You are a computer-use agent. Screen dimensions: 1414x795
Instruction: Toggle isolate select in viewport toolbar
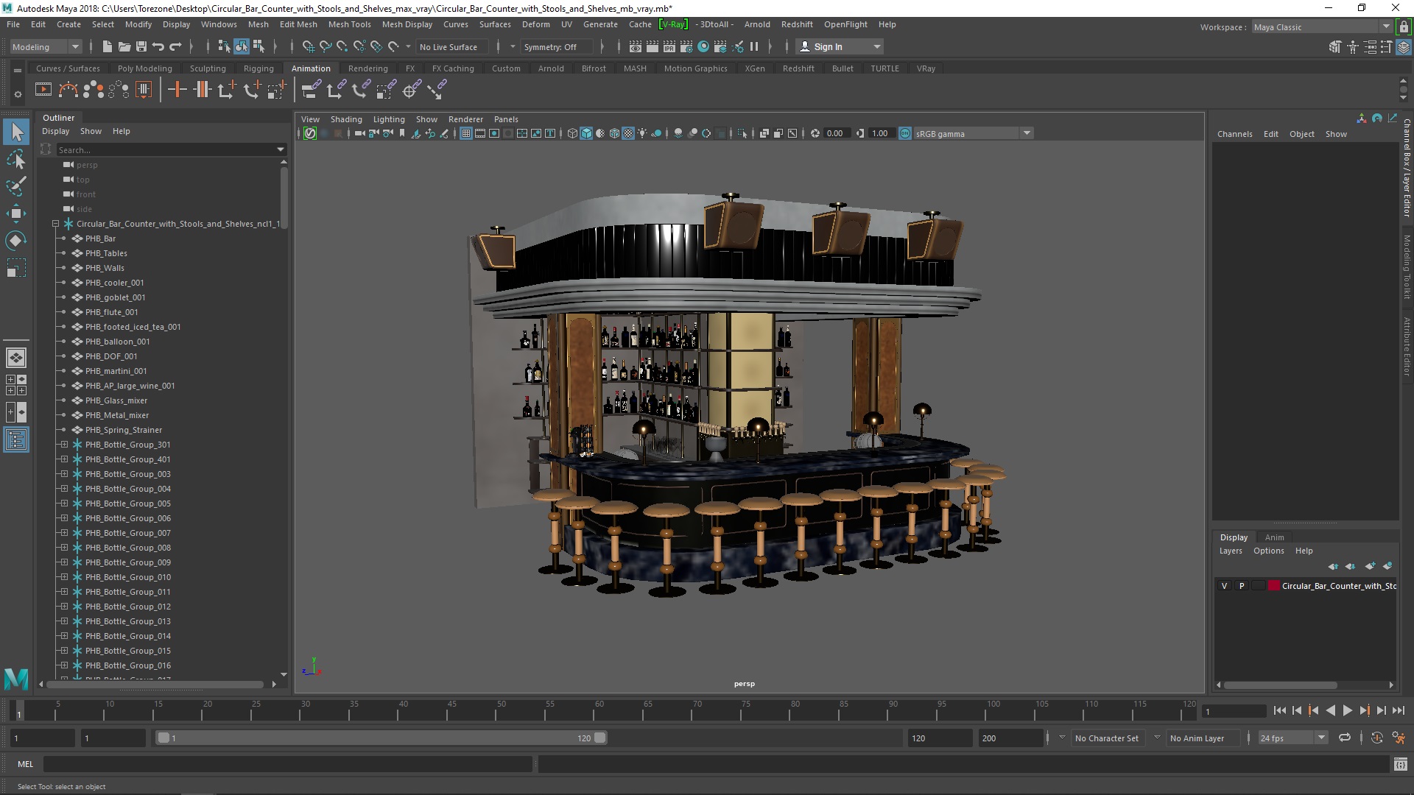pos(742,133)
